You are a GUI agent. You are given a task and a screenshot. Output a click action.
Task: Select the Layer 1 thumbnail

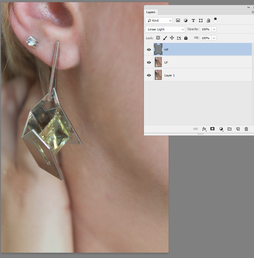click(x=158, y=75)
